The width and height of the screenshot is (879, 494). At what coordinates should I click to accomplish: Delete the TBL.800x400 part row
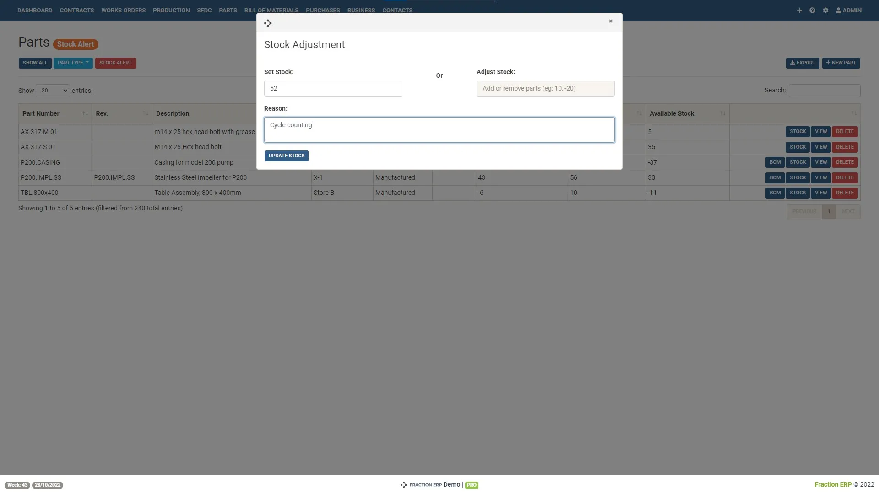click(844, 193)
